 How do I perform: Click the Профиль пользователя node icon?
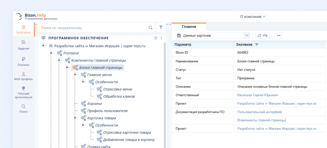[x=84, y=110]
